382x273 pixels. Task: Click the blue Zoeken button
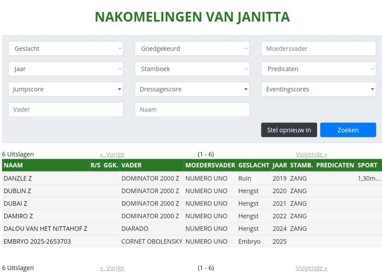pyautogui.click(x=348, y=130)
